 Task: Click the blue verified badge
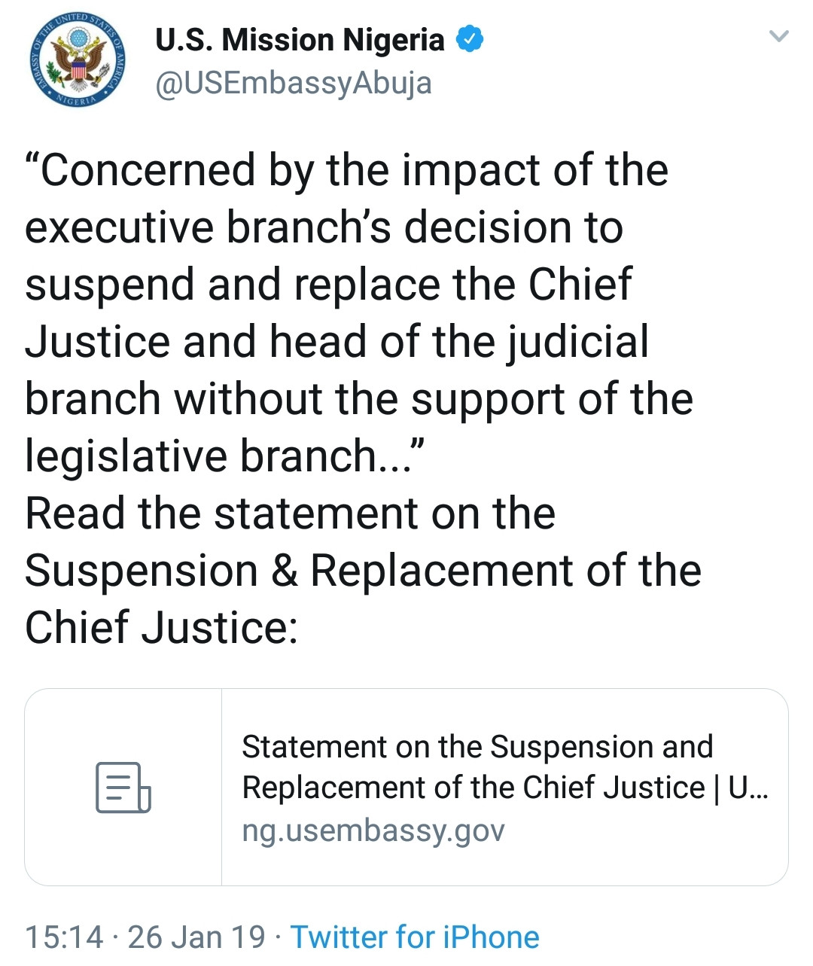click(x=470, y=39)
